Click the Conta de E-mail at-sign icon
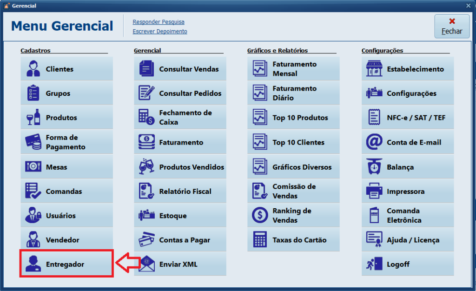The image size is (476, 291). pyautogui.click(x=374, y=142)
